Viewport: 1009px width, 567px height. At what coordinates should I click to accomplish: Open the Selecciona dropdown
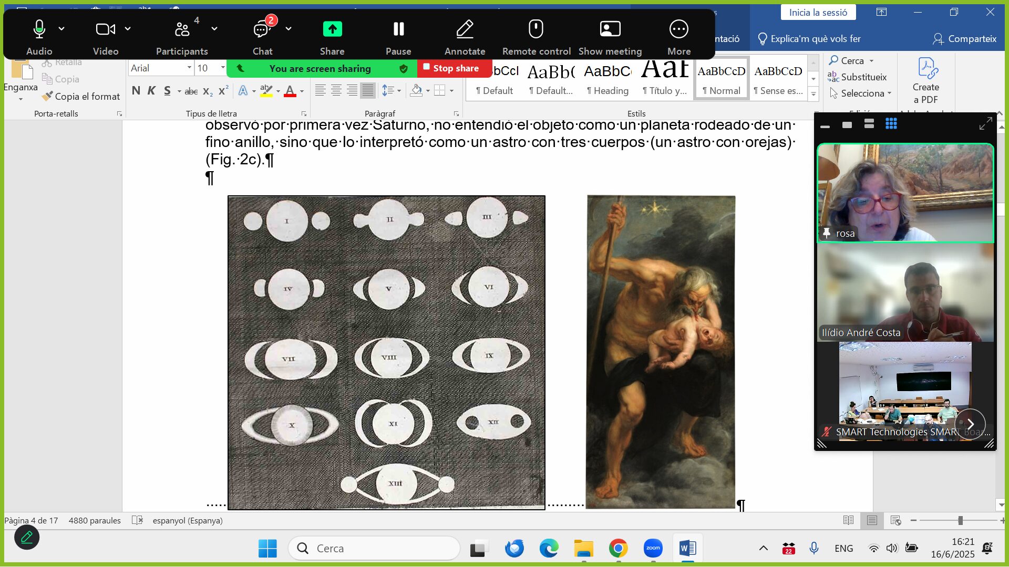point(860,93)
